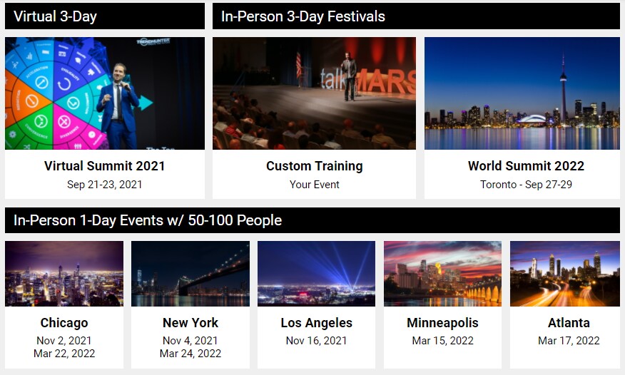The width and height of the screenshot is (625, 375).
Task: Open the Los Angeles spotlight thumbnail
Action: point(316,274)
